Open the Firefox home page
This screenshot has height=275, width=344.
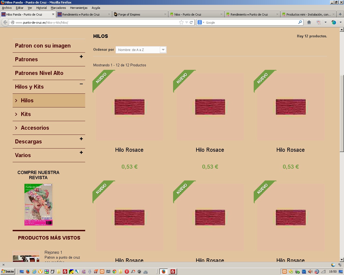click(x=309, y=23)
